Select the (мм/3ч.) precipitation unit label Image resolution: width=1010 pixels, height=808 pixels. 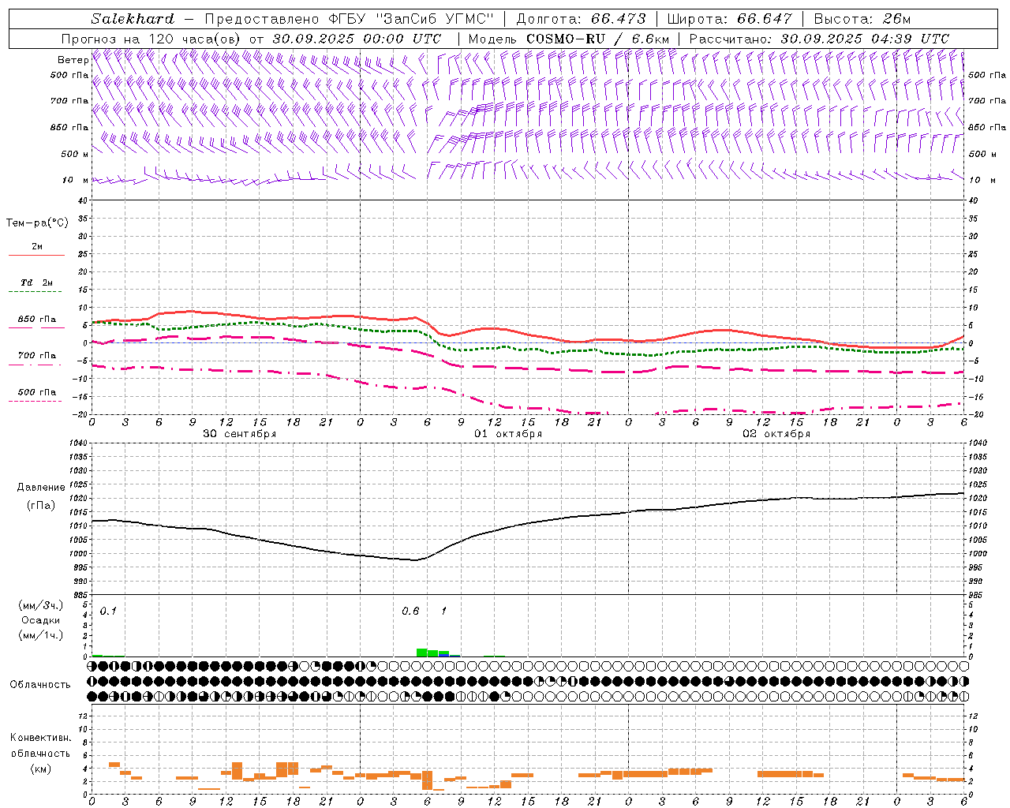tap(40, 605)
